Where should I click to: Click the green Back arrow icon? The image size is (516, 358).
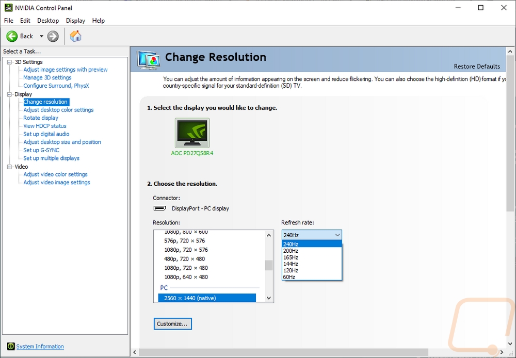click(x=12, y=36)
